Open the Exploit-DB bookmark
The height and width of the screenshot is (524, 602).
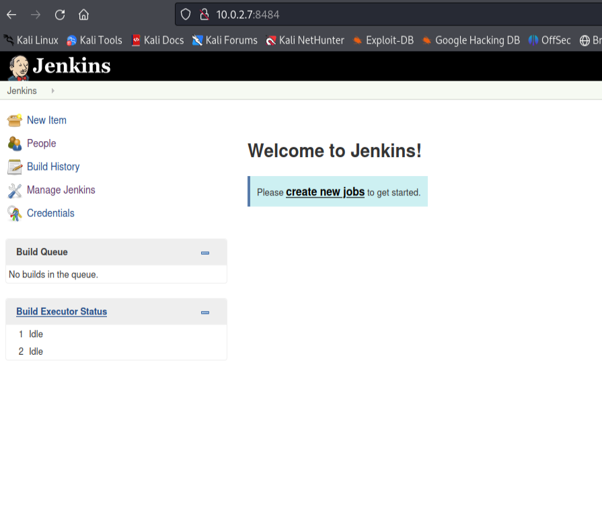pyautogui.click(x=383, y=40)
